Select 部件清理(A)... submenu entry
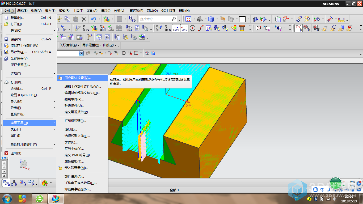 [x=82, y=177]
